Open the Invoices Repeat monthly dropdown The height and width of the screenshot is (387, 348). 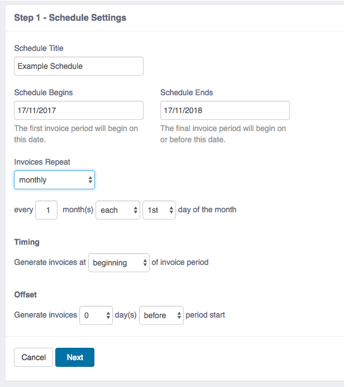click(54, 180)
